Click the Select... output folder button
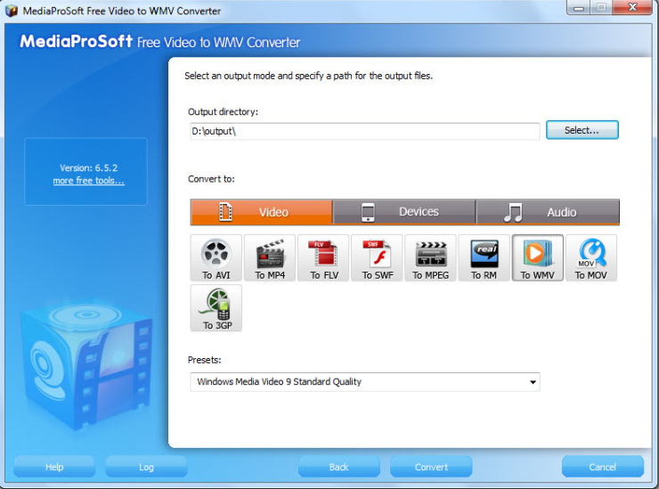This screenshot has height=489, width=659. 582,130
